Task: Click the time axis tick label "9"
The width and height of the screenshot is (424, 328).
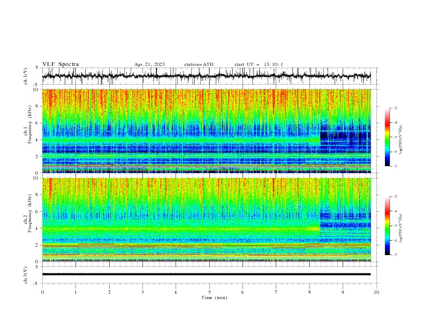Action: [x=343, y=292]
